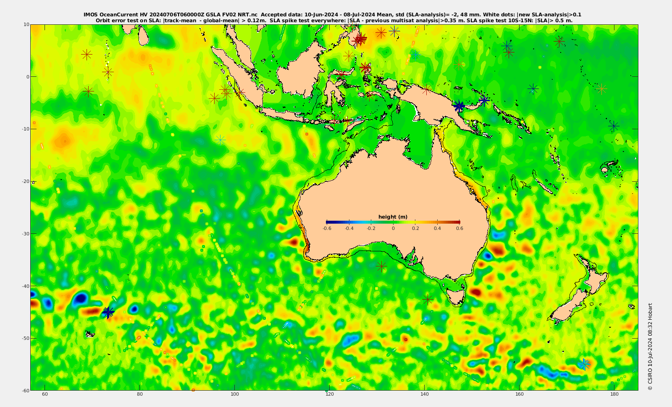Click the large dark blue eddy near 67E, 43S
The width and height of the screenshot is (672, 407).
[80, 299]
